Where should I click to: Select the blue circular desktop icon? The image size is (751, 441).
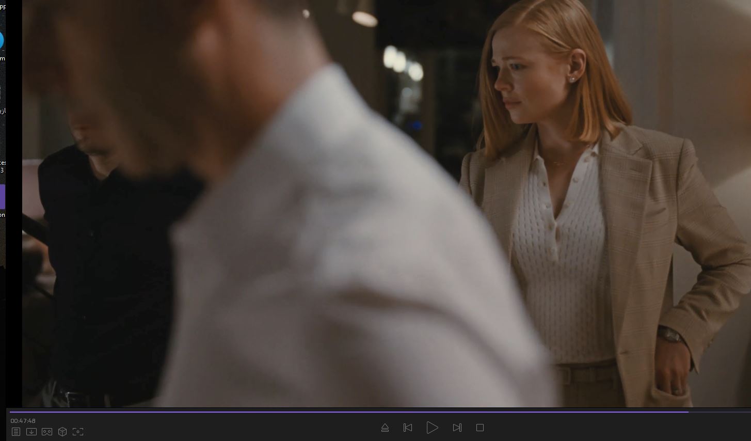click(1, 40)
